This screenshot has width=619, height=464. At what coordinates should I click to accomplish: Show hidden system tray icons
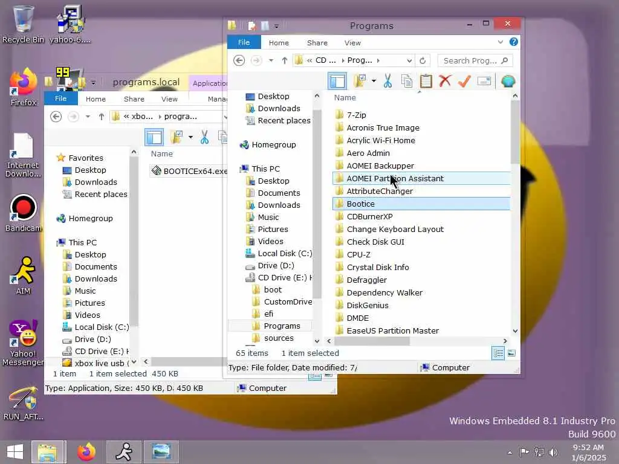pos(510,453)
